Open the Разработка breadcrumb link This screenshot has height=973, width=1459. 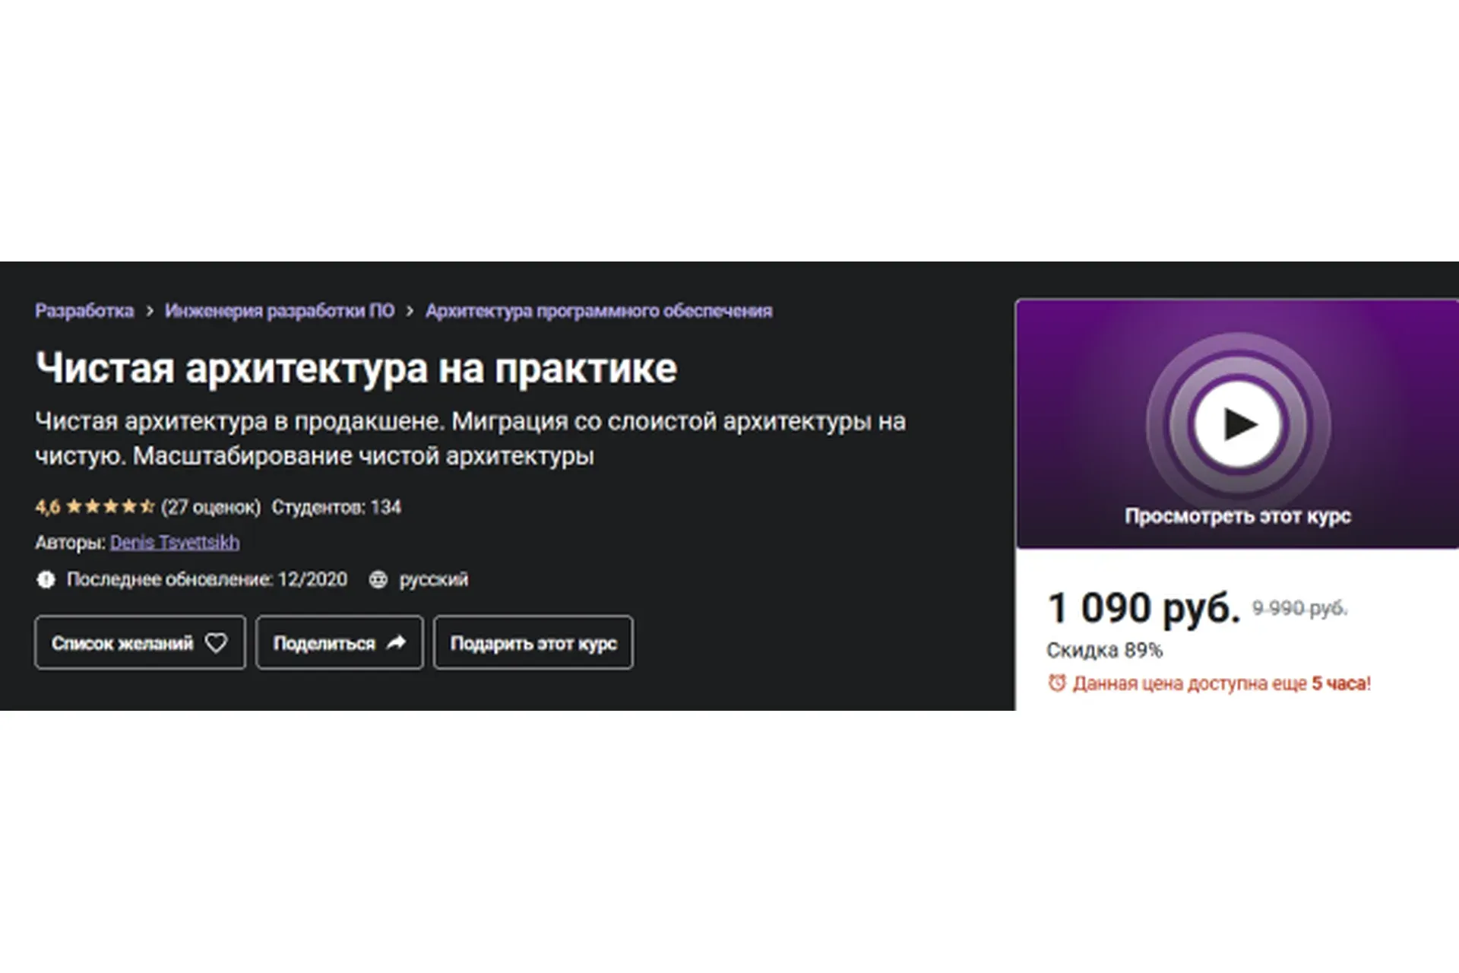coord(84,311)
